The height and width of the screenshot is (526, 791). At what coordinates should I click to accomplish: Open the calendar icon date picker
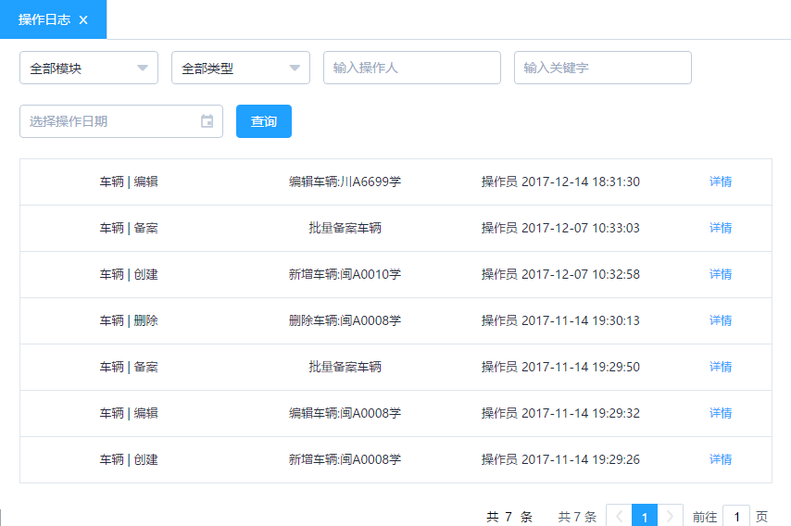click(207, 121)
